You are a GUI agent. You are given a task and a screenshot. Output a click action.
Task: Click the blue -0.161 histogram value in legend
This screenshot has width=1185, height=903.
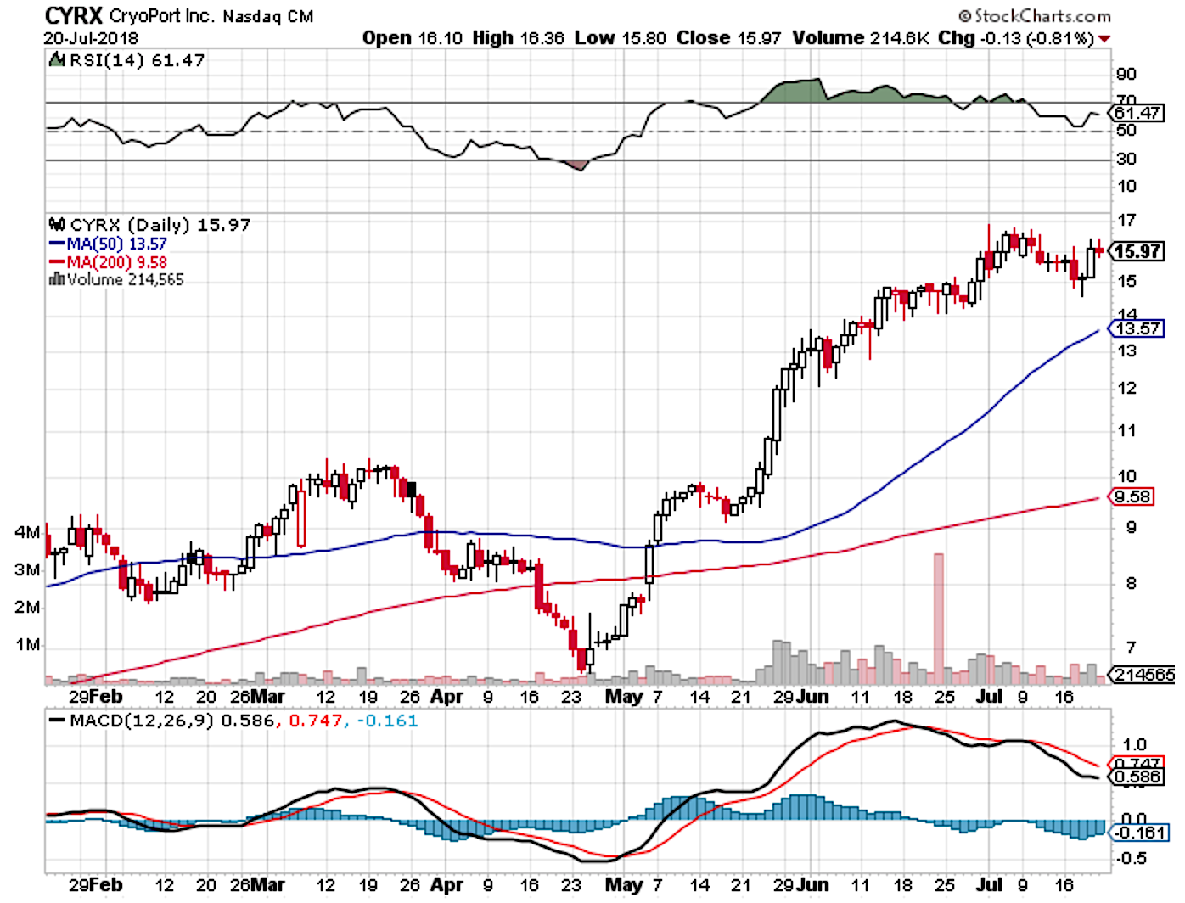(387, 721)
